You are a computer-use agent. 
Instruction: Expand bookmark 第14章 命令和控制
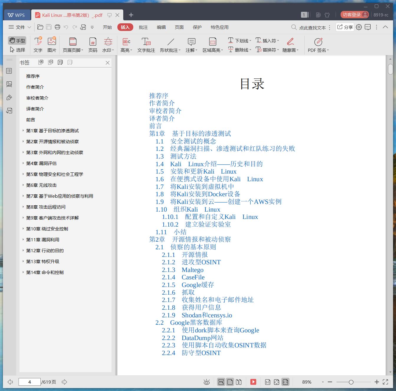tap(23, 272)
